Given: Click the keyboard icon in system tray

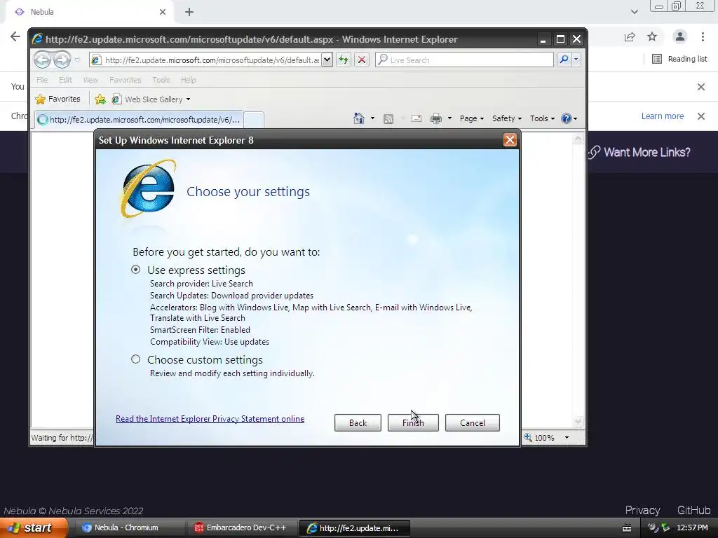Looking at the screenshot, I should (x=627, y=528).
